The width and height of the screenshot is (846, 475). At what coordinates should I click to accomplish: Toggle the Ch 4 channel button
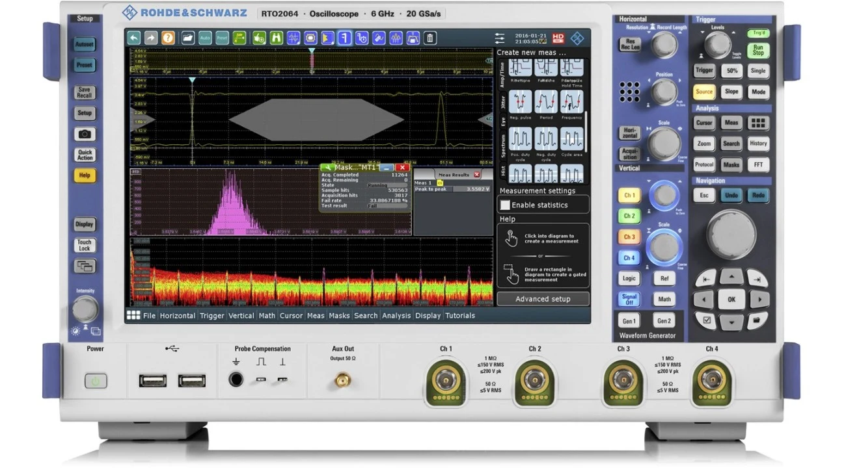(629, 258)
